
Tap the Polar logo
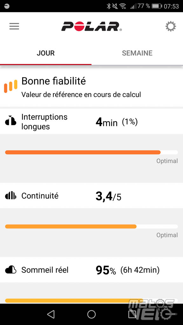pos(91,26)
